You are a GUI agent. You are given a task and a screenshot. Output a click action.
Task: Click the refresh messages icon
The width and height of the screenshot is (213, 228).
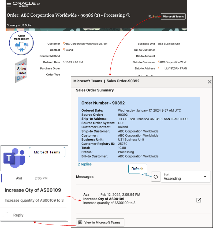[x=156, y=177]
